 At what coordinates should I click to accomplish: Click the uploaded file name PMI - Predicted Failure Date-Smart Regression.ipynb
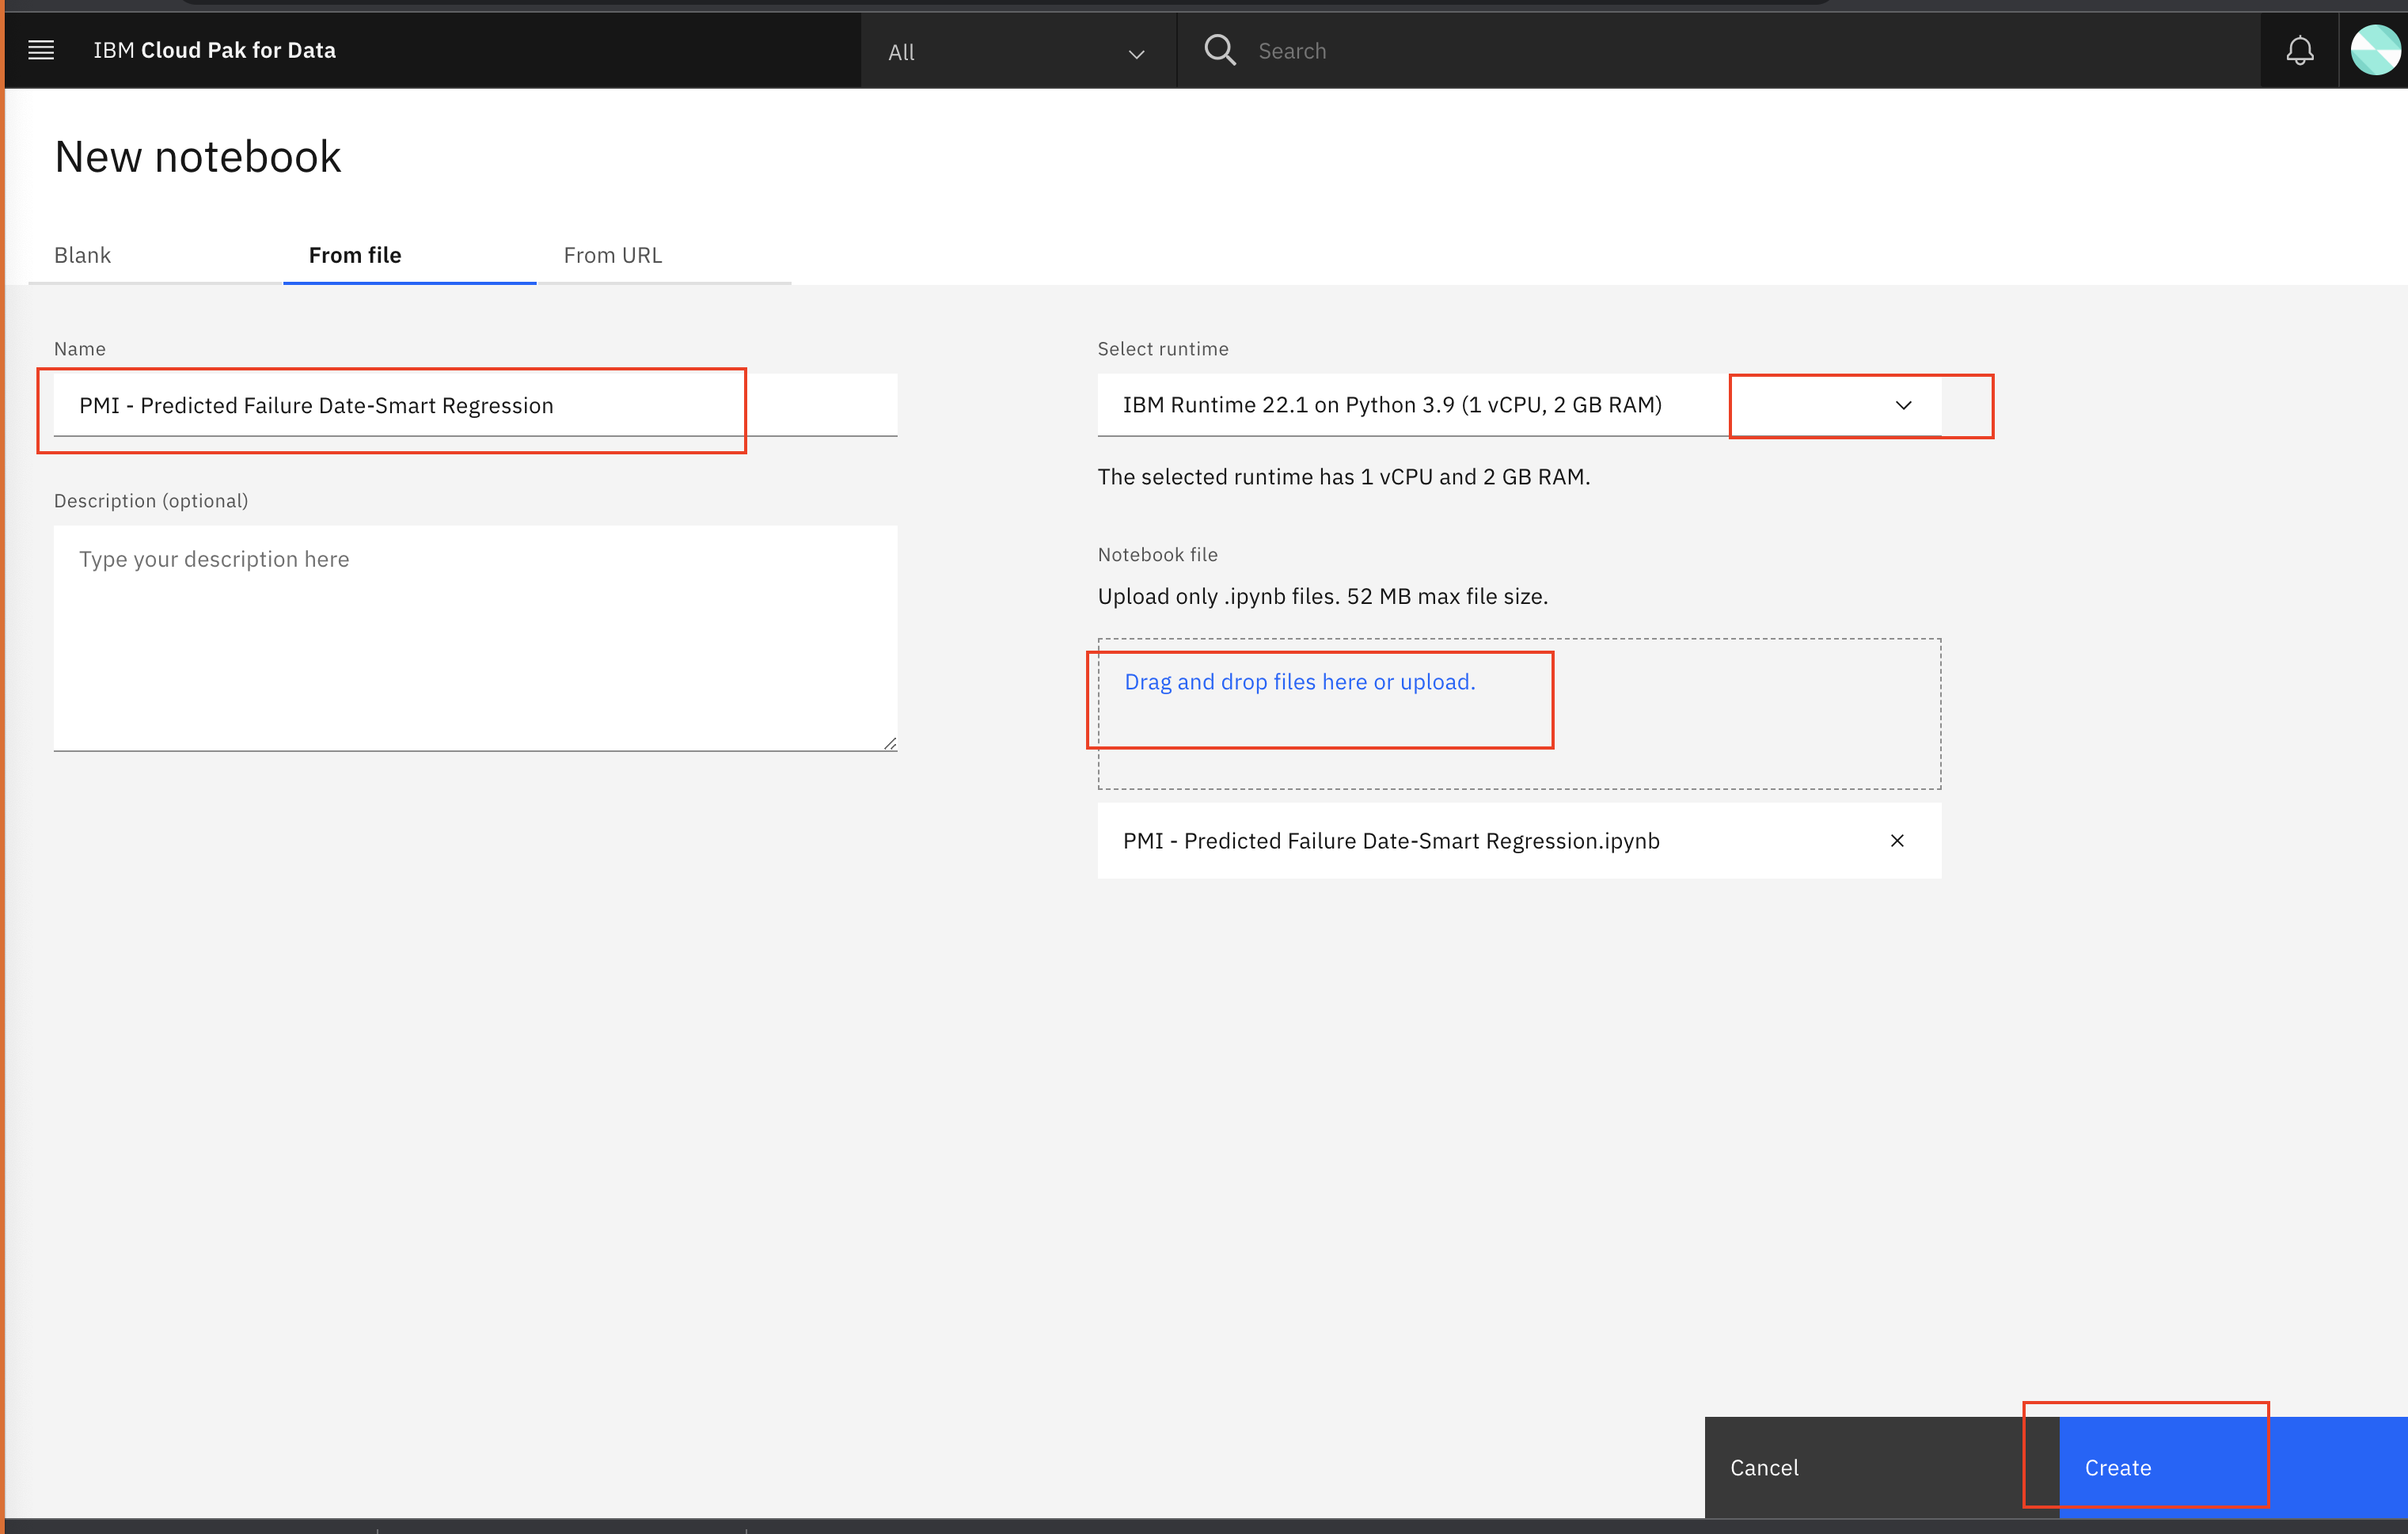coord(1391,841)
